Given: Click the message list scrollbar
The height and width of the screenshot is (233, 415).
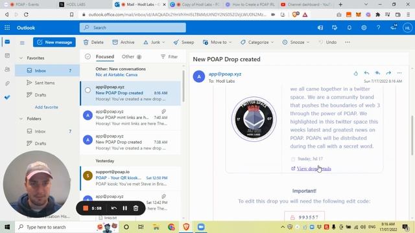Looking at the screenshot, I should pyautogui.click(x=184, y=86).
